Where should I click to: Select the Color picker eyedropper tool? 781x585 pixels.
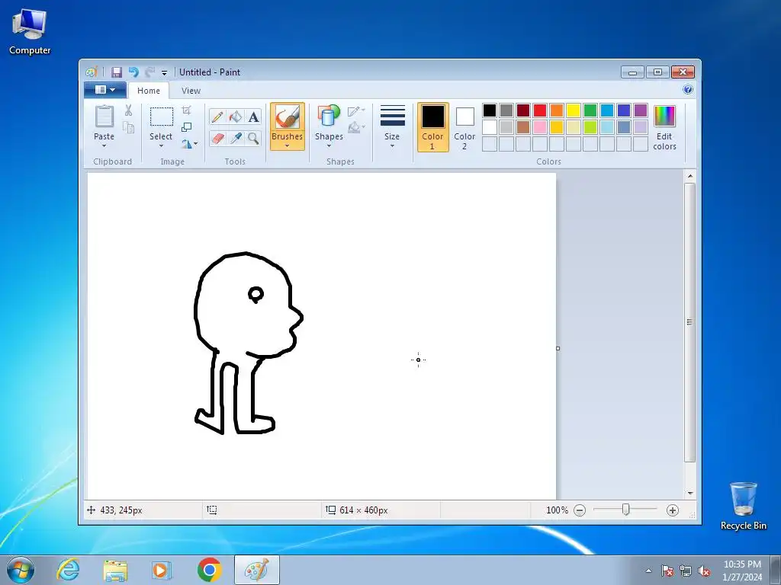pyautogui.click(x=236, y=138)
